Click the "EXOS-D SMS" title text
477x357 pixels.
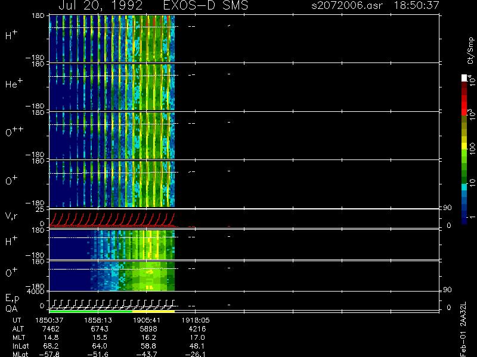click(206, 5)
